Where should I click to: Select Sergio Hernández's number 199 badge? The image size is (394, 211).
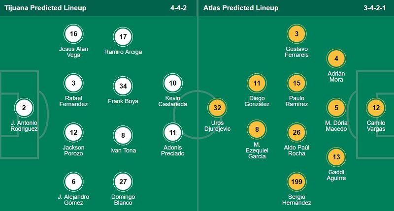296,181
